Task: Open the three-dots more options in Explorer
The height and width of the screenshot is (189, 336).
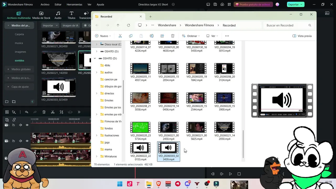Action: coord(227,36)
